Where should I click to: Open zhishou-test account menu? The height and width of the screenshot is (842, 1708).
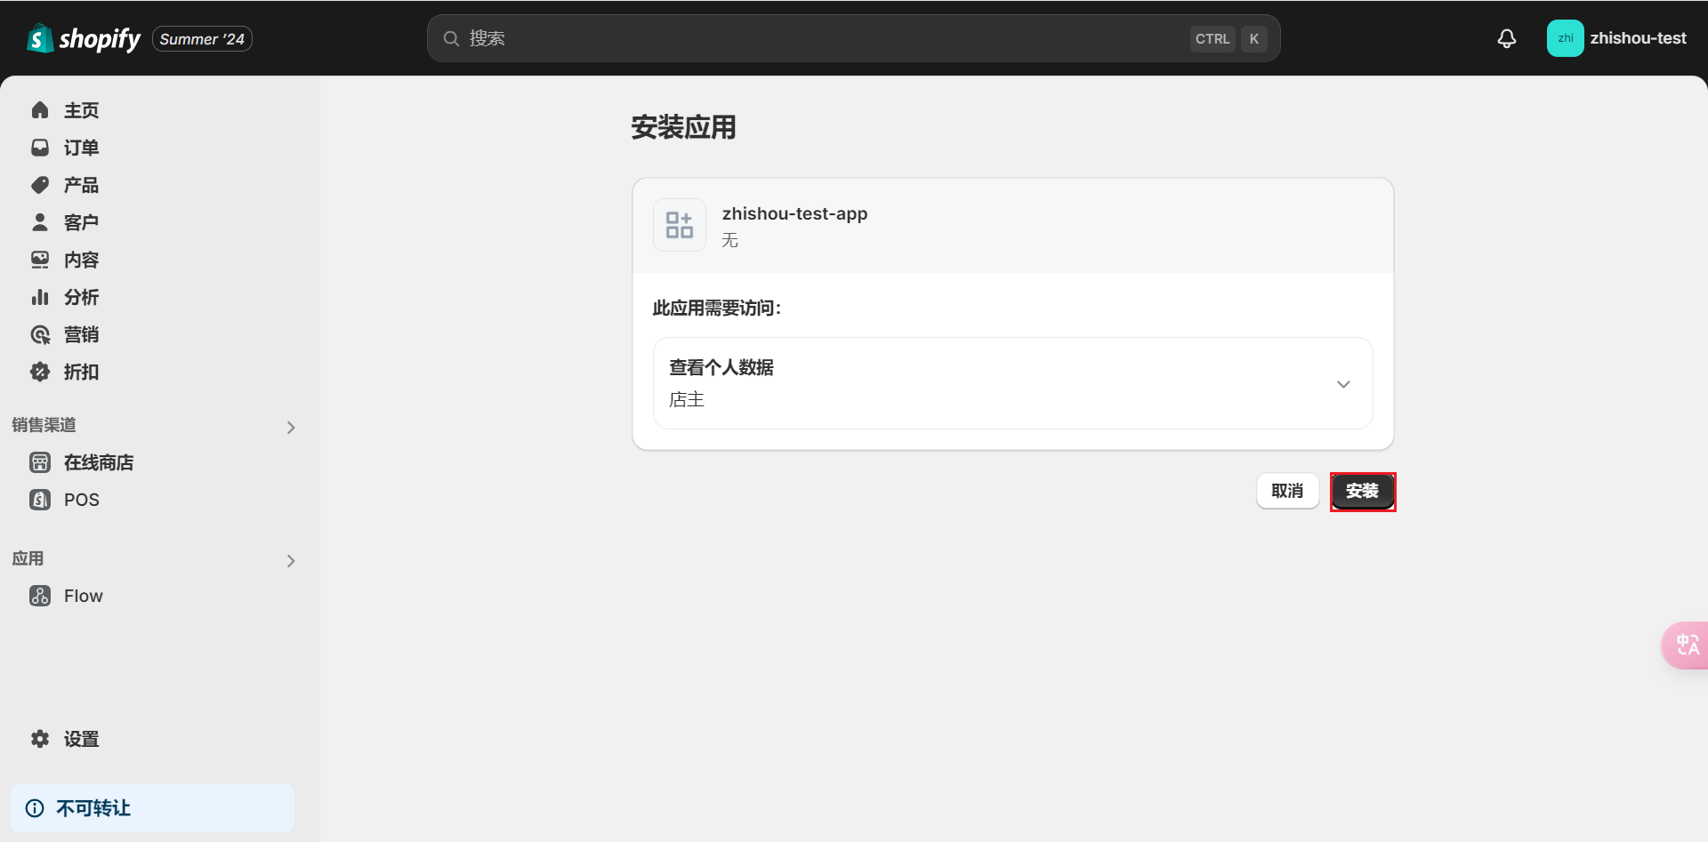click(x=1616, y=38)
